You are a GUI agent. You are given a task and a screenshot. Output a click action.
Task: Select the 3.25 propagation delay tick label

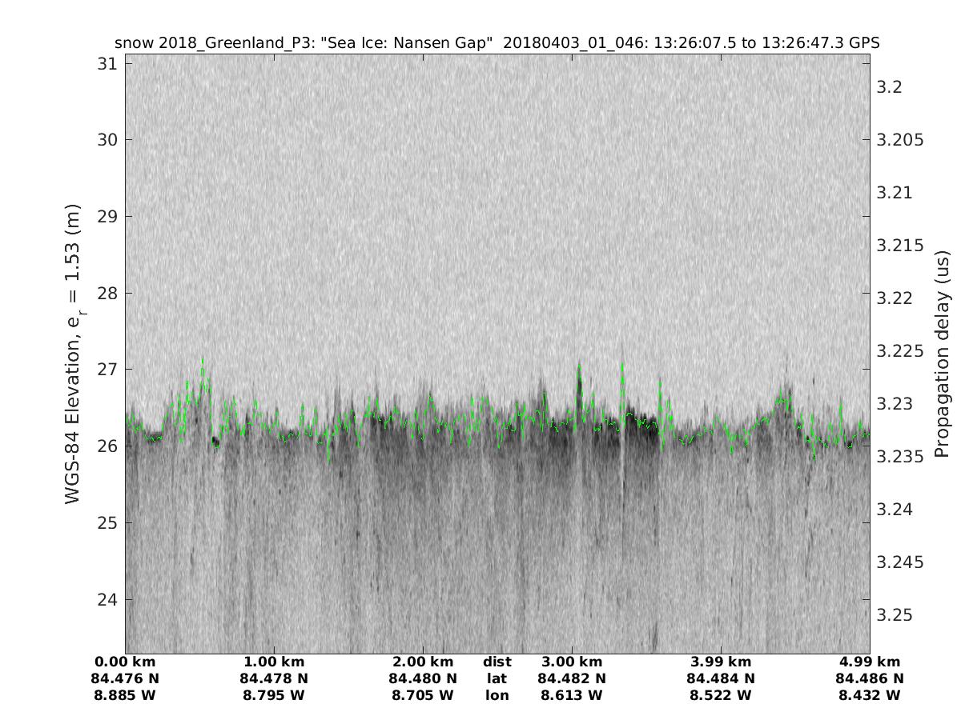coord(896,614)
